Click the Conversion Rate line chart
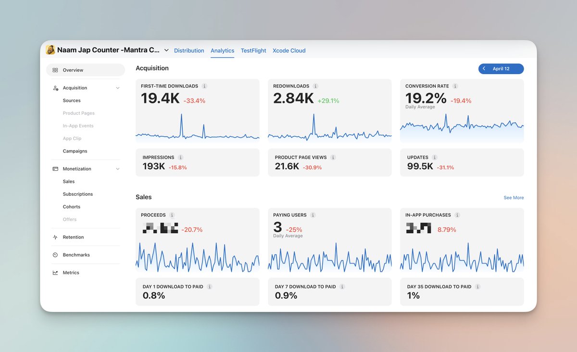 click(x=462, y=127)
